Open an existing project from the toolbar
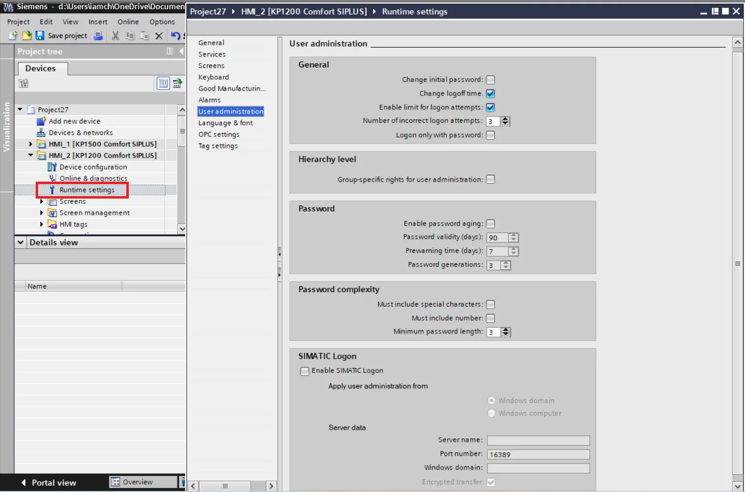745x492 pixels. click(27, 35)
